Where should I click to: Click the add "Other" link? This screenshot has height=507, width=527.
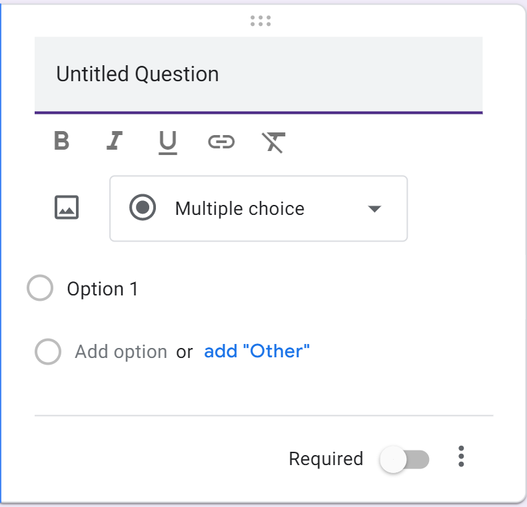coord(257,351)
